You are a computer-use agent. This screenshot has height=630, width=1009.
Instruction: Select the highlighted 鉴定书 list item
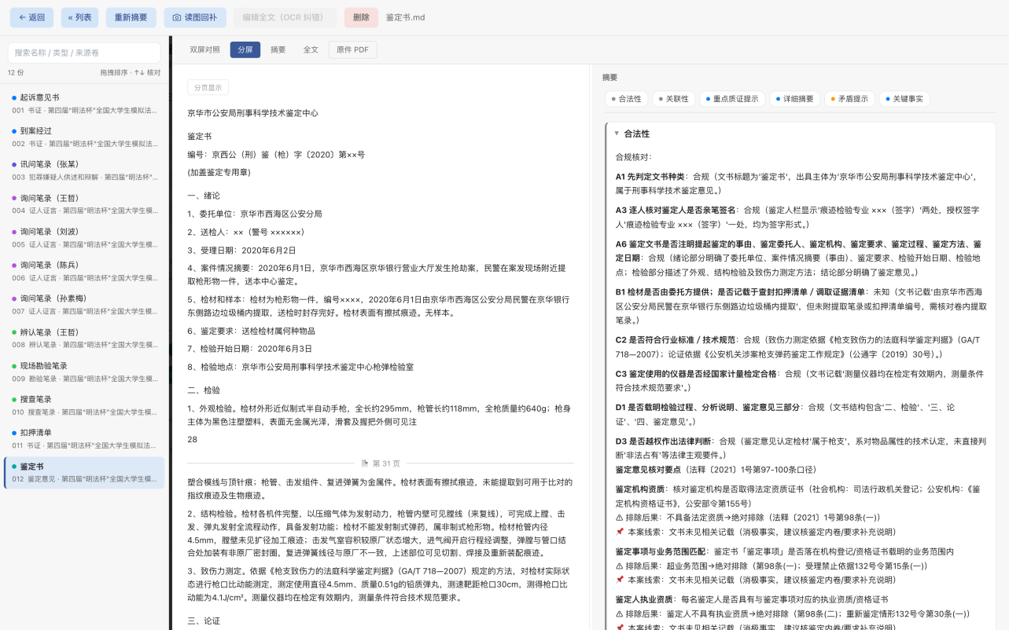84,472
